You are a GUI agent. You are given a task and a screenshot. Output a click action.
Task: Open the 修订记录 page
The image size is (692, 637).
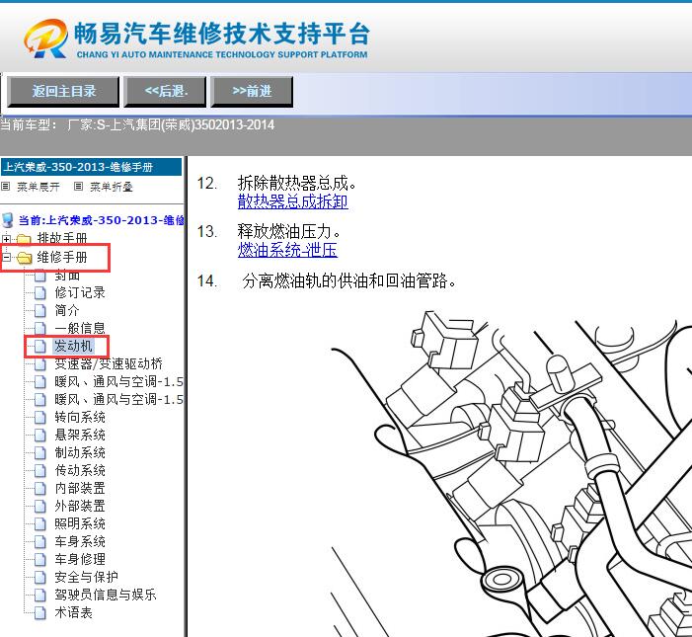point(80,292)
